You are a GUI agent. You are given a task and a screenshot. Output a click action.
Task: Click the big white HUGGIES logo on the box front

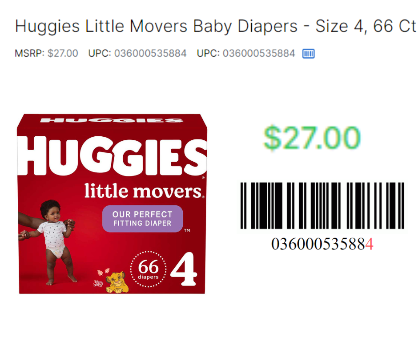pyautogui.click(x=112, y=156)
